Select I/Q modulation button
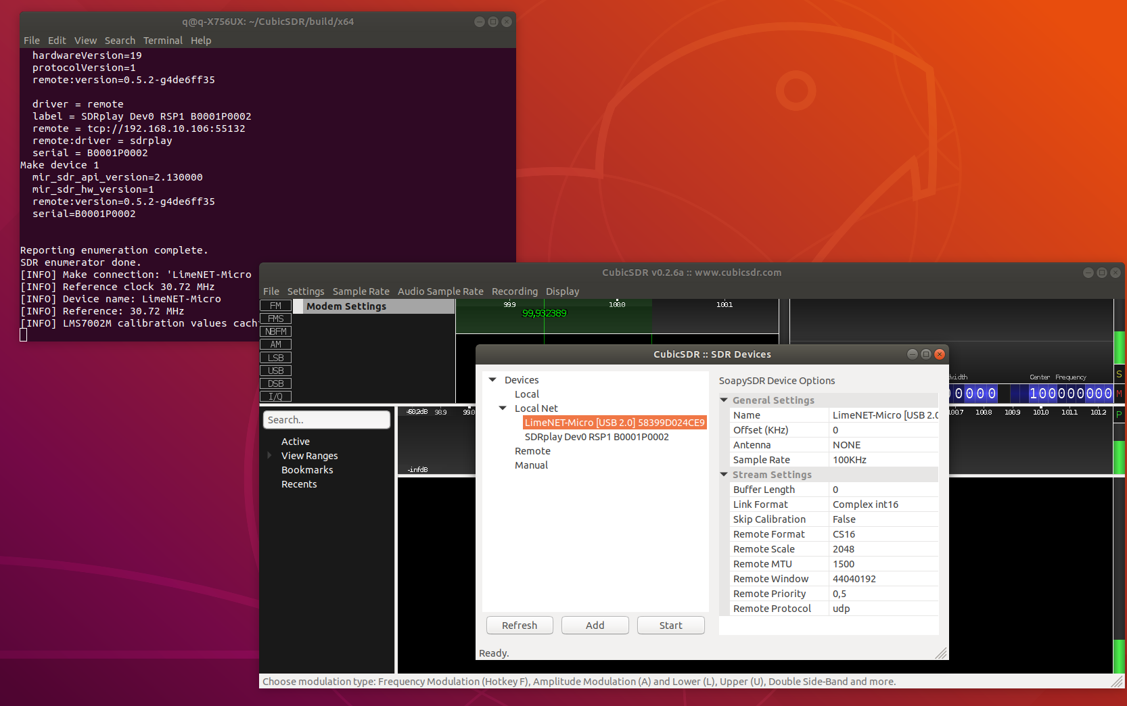This screenshot has width=1127, height=706. tap(275, 396)
